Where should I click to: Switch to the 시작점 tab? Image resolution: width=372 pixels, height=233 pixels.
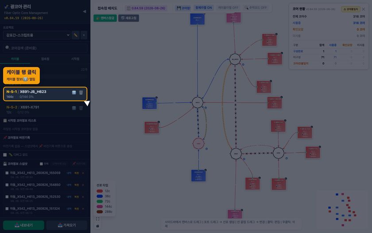(75, 59)
